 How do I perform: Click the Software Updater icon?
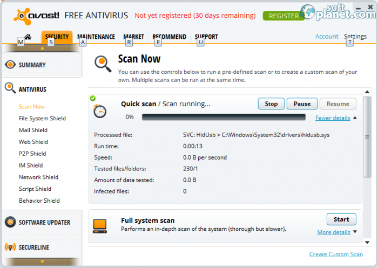click(x=10, y=222)
